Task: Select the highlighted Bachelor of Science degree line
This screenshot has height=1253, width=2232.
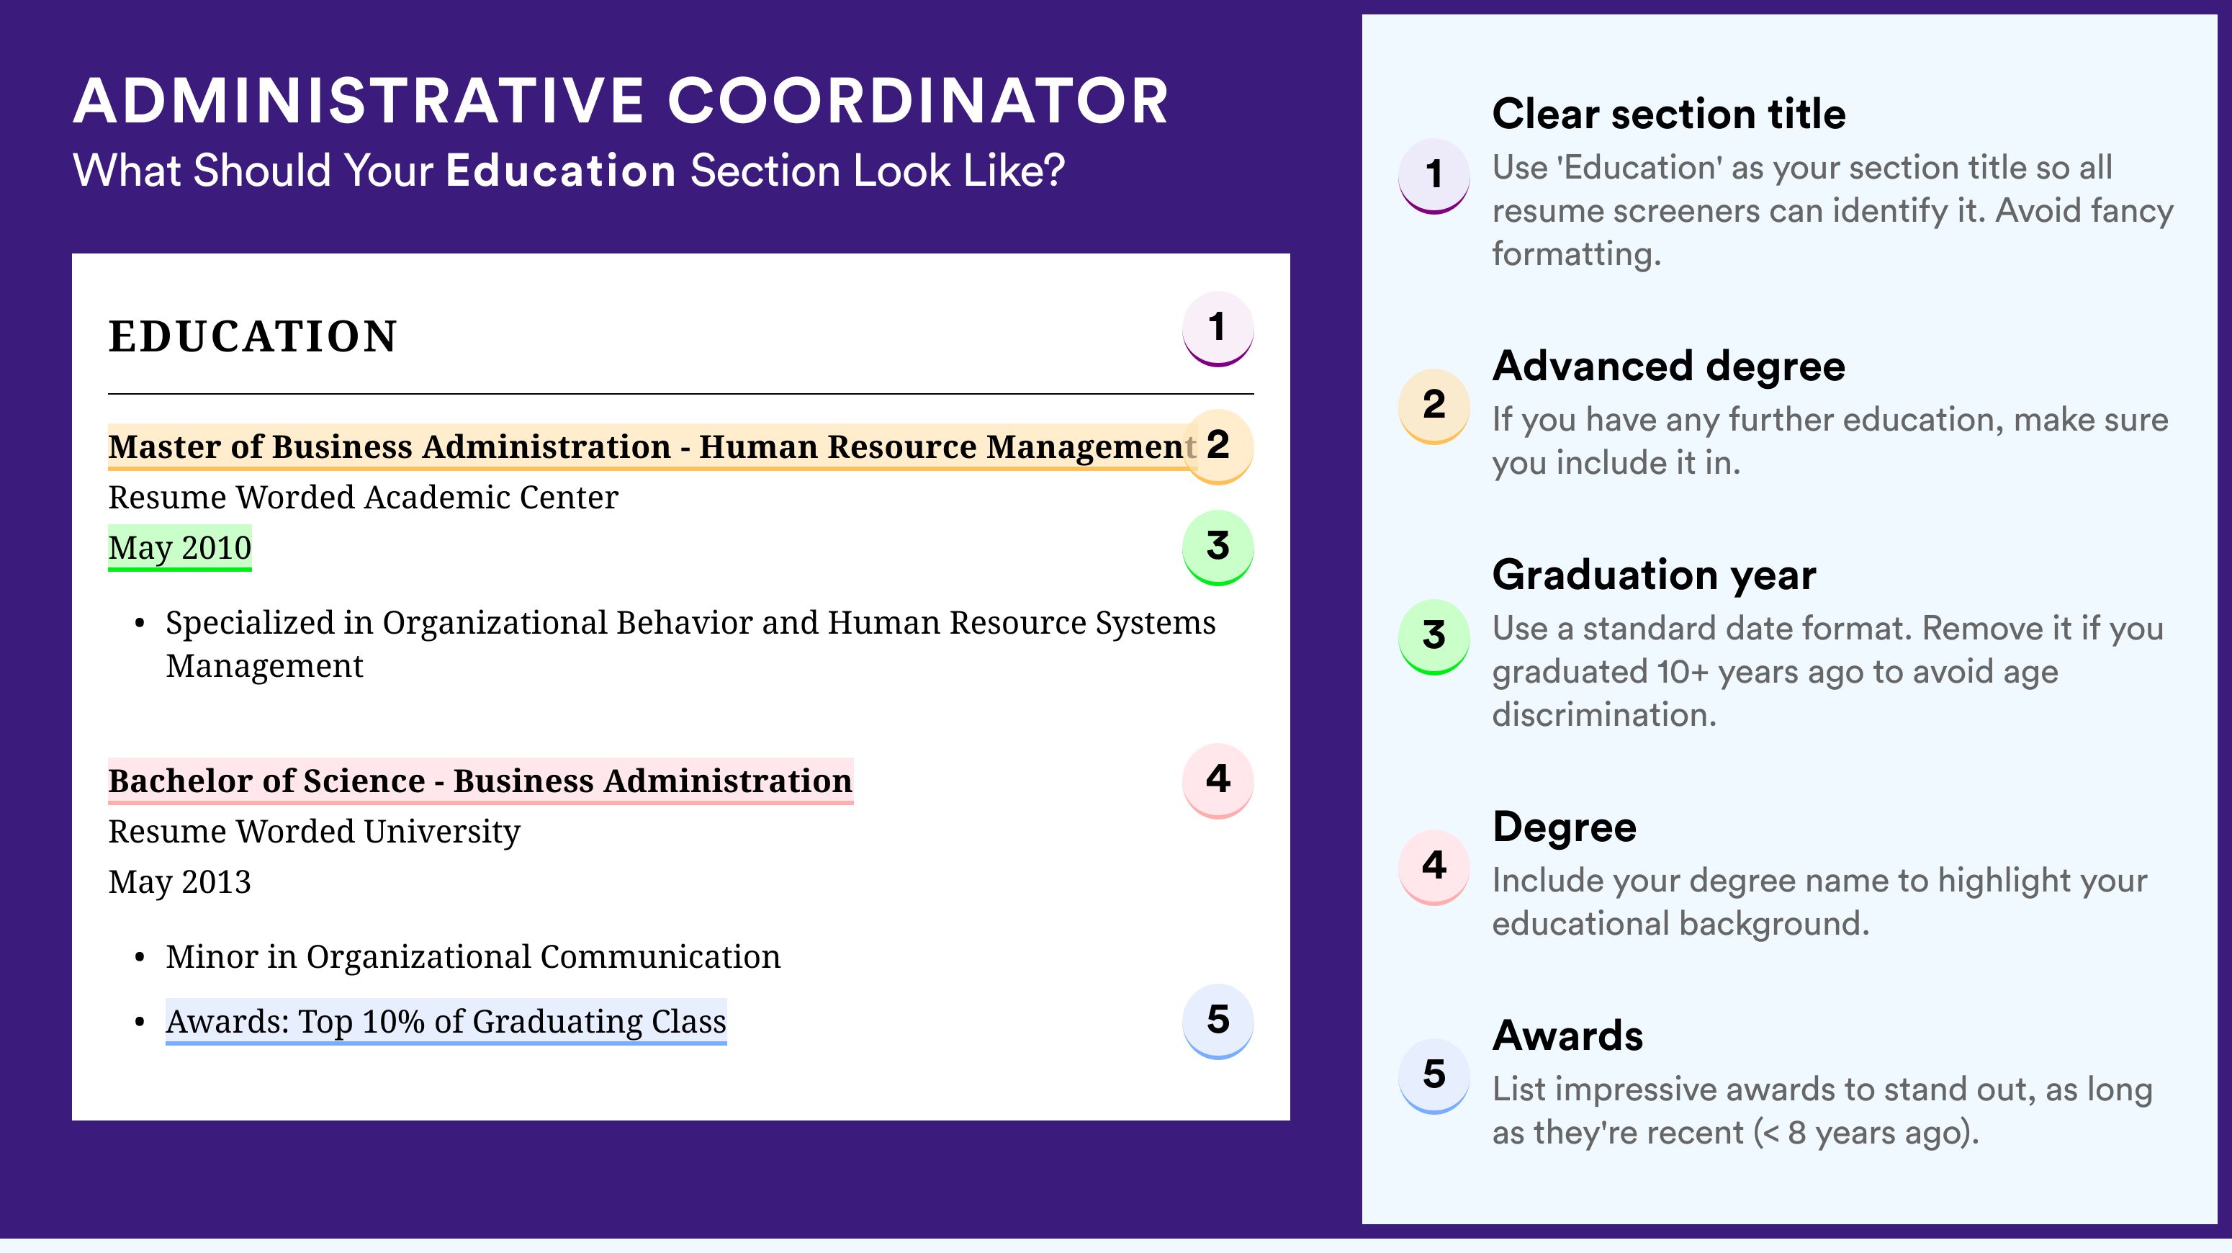Action: (480, 781)
